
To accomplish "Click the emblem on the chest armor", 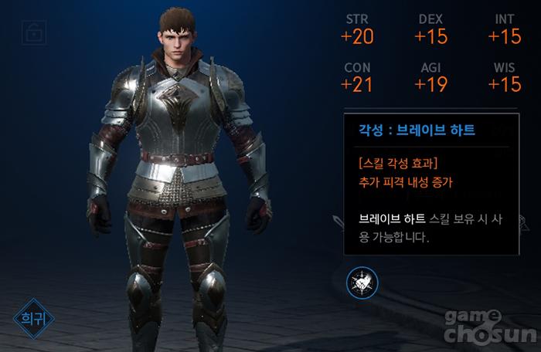I will tap(177, 105).
